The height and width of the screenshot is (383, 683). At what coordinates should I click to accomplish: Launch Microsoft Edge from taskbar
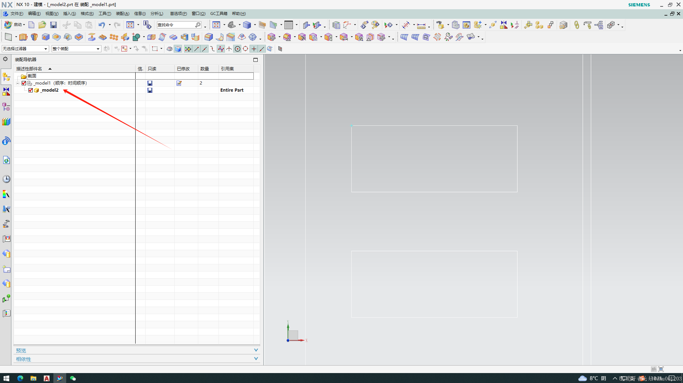(20, 378)
